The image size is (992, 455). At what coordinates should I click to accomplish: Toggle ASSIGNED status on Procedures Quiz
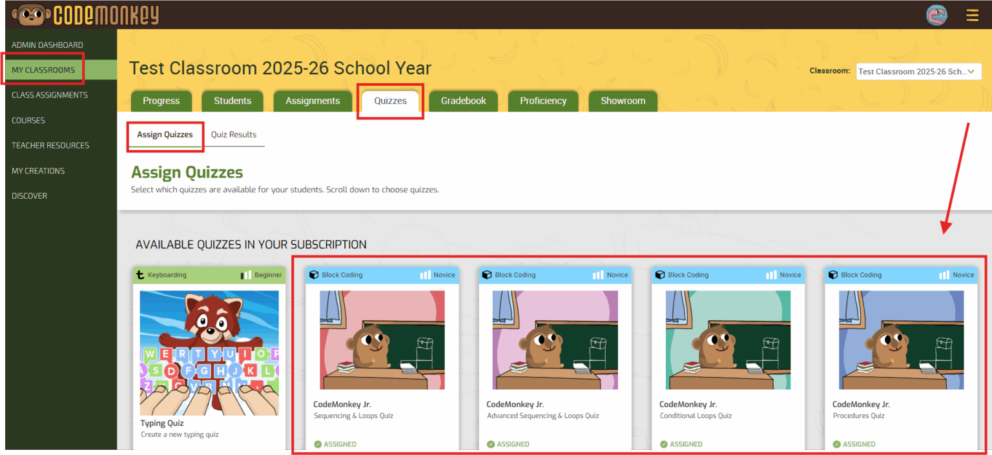[854, 444]
